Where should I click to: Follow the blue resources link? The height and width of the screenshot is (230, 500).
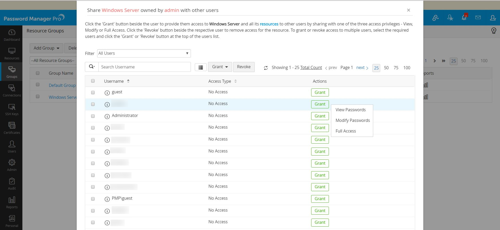click(269, 24)
